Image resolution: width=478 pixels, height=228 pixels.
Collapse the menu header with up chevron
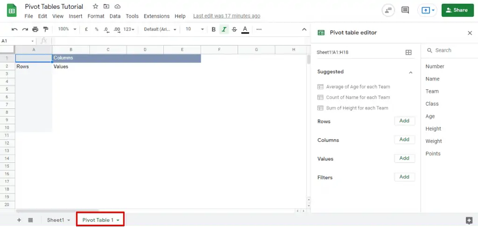pyautogui.click(x=304, y=29)
